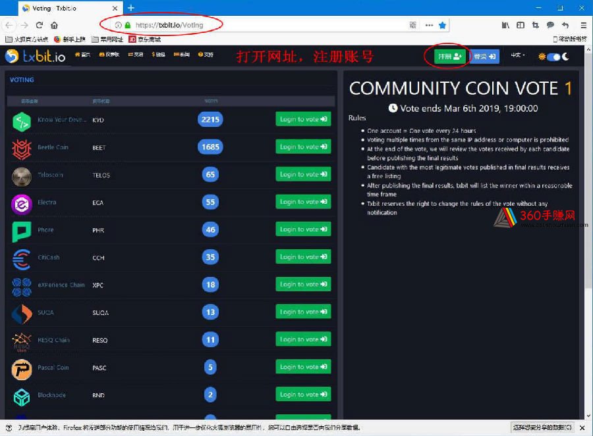This screenshot has height=436, width=593.
Task: Bookmark the page with star icon
Action: [442, 25]
